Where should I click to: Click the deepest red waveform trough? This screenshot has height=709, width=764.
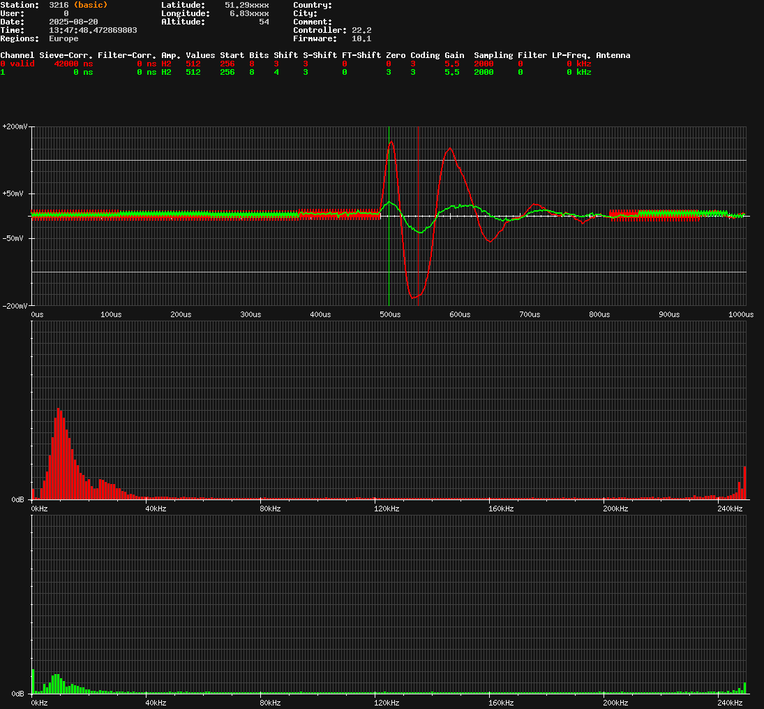pyautogui.click(x=414, y=298)
